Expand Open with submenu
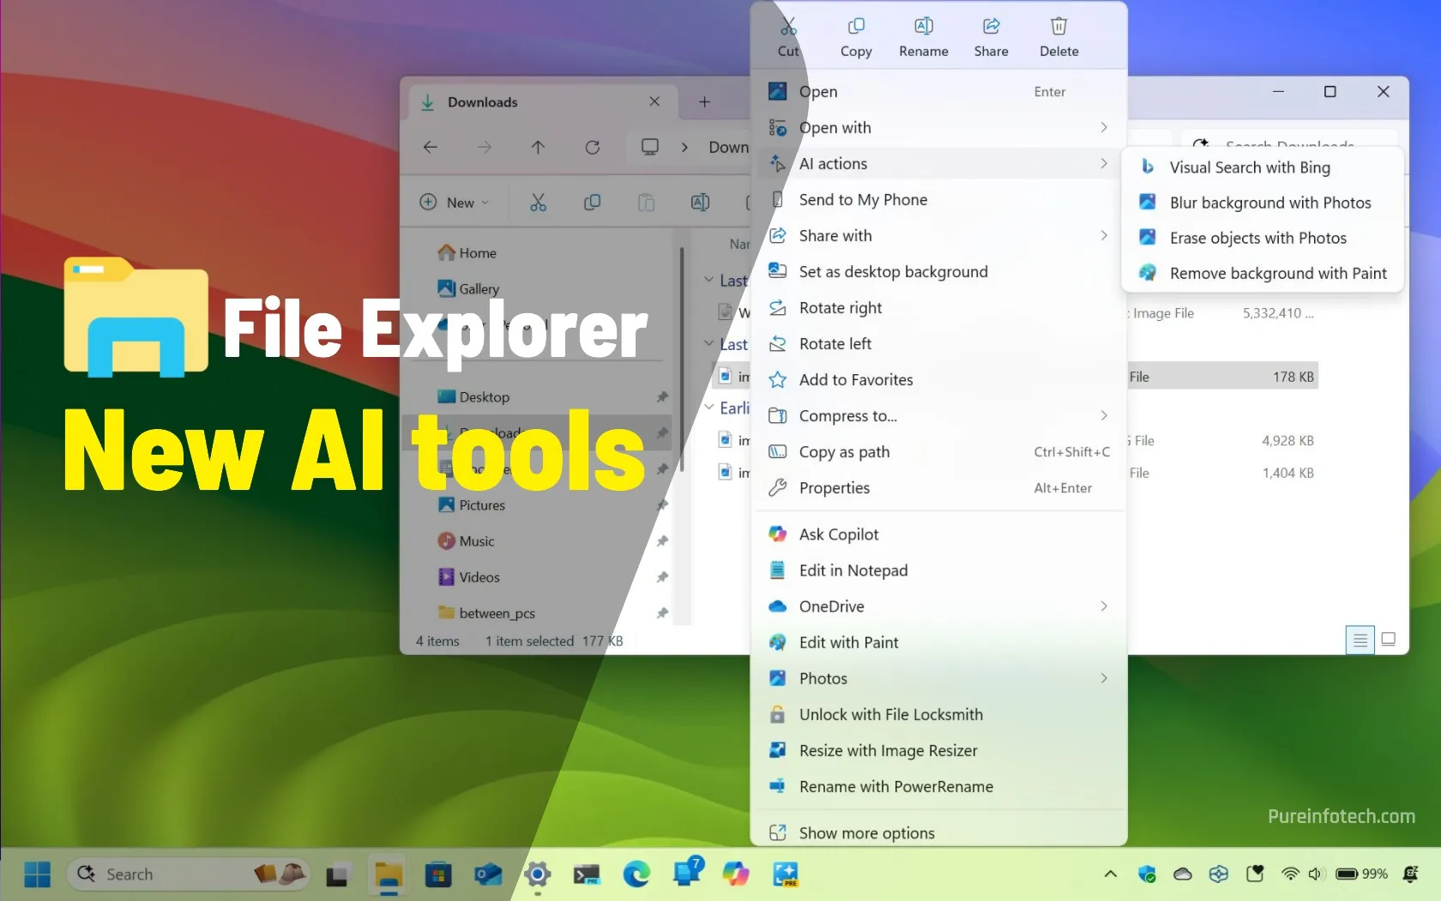 [x=939, y=128]
